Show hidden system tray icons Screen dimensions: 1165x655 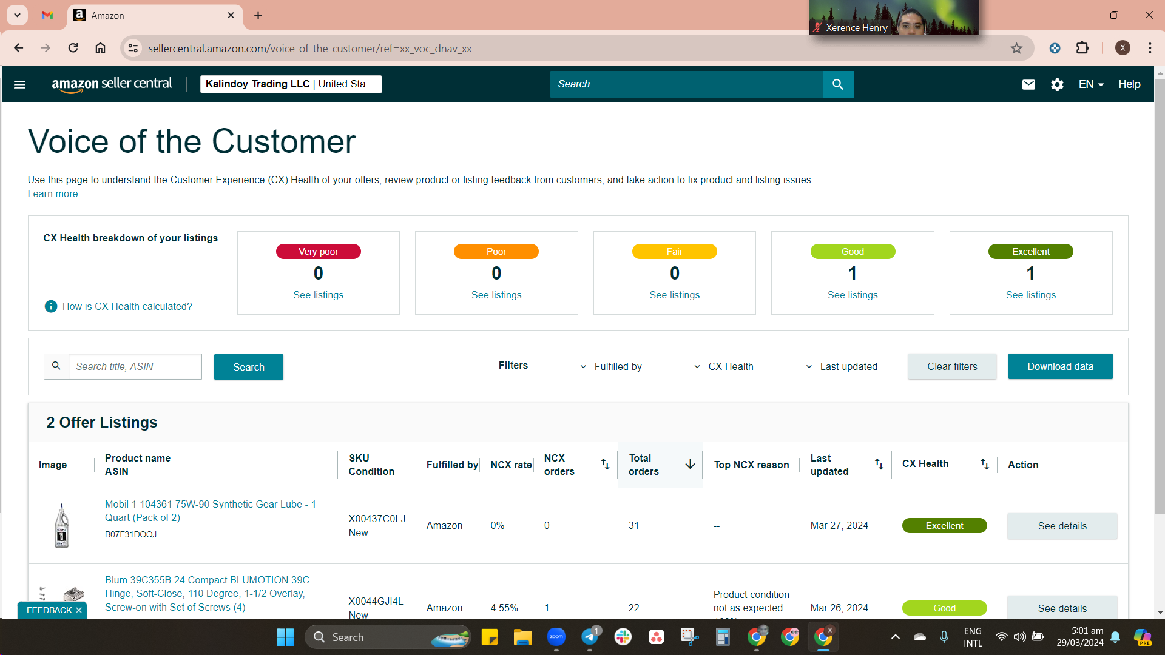[x=895, y=637]
